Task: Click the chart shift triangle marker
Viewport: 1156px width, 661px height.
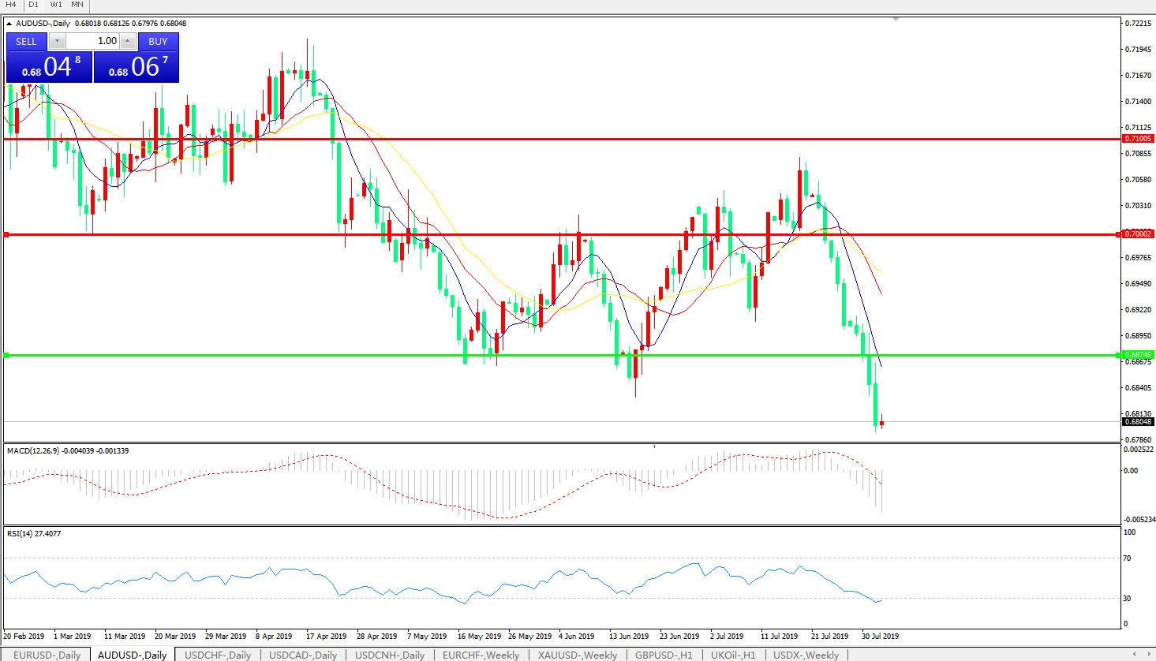Action: (x=896, y=19)
